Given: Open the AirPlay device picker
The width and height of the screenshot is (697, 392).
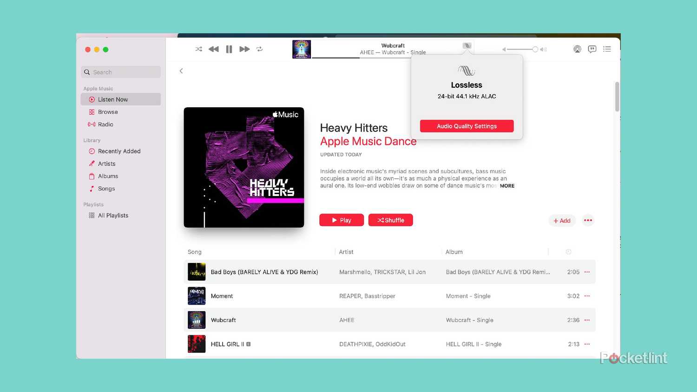Looking at the screenshot, I should coord(577,49).
